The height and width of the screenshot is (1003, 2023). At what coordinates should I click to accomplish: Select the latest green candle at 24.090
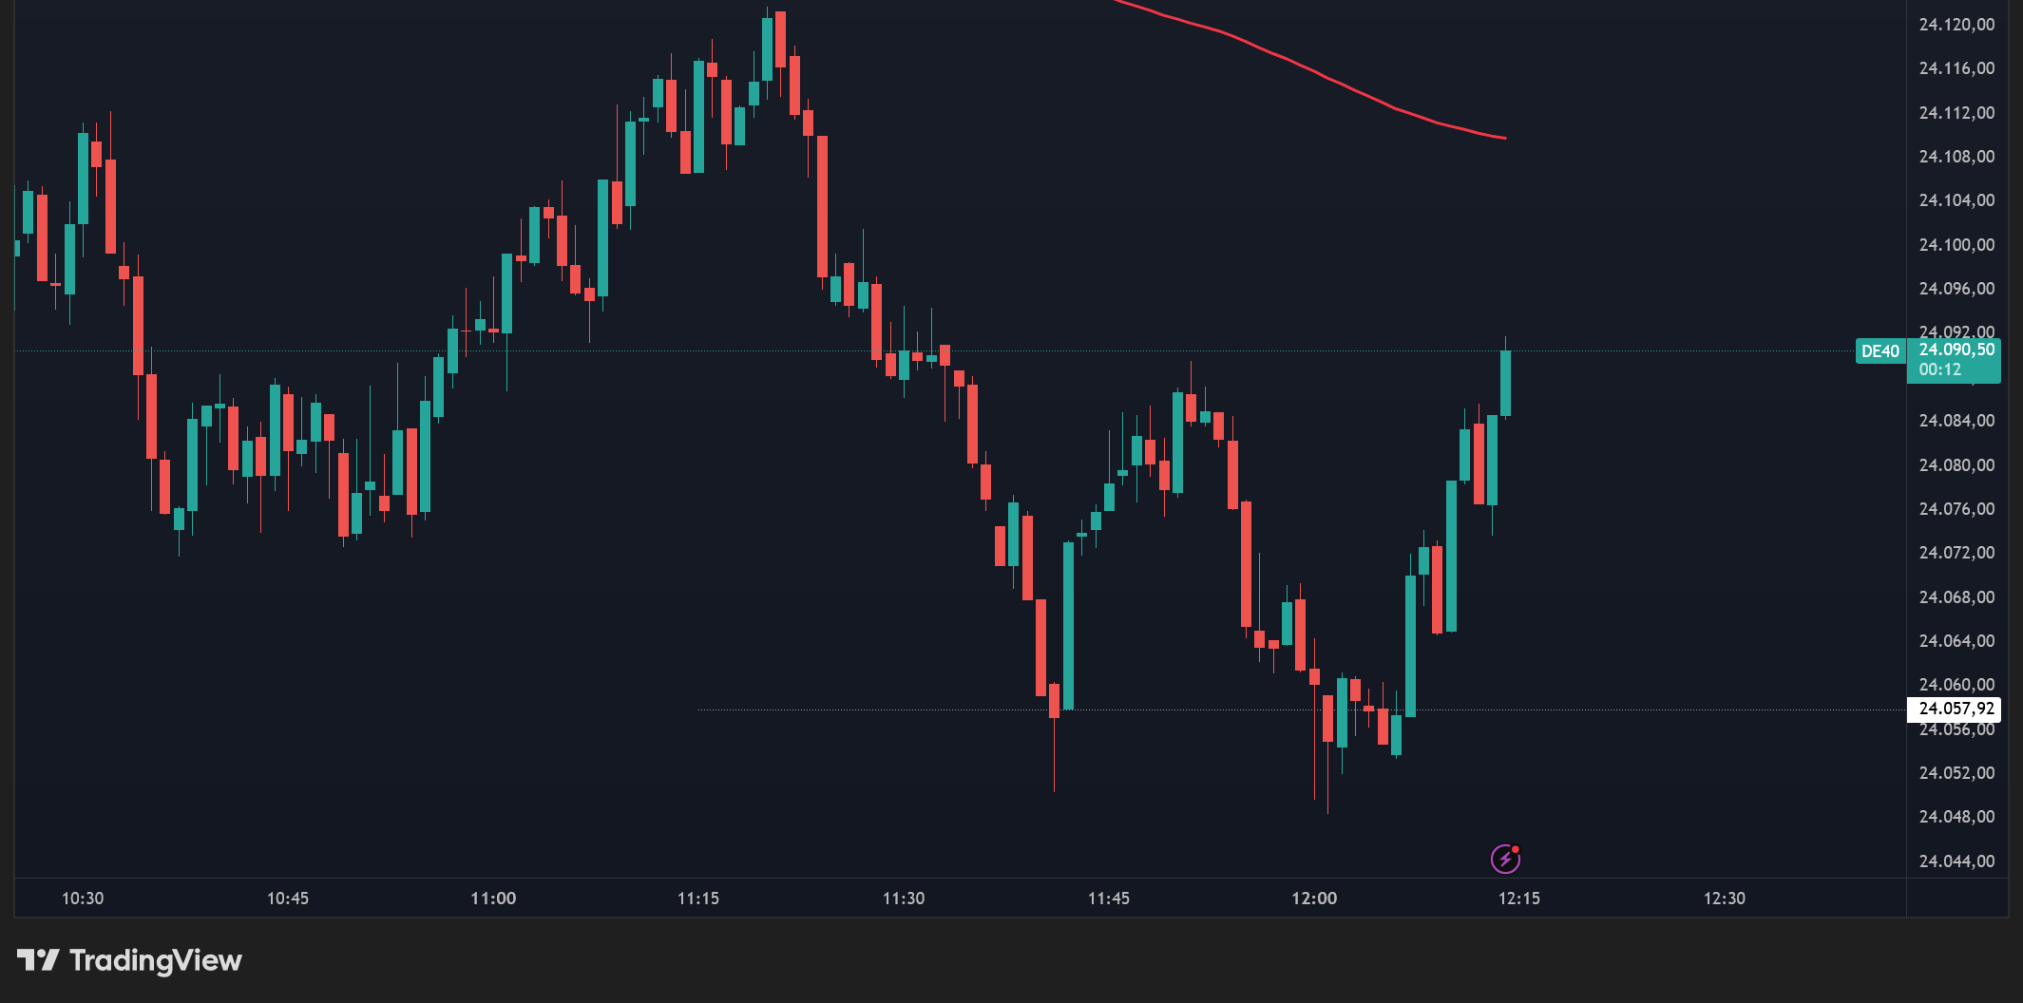pos(1505,384)
